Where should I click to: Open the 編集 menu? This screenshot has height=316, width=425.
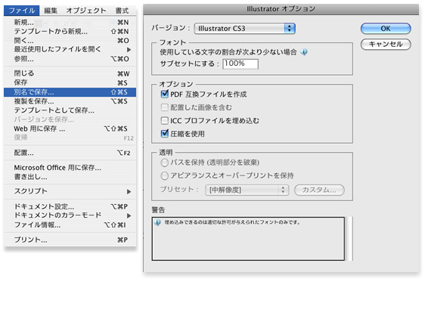51,11
